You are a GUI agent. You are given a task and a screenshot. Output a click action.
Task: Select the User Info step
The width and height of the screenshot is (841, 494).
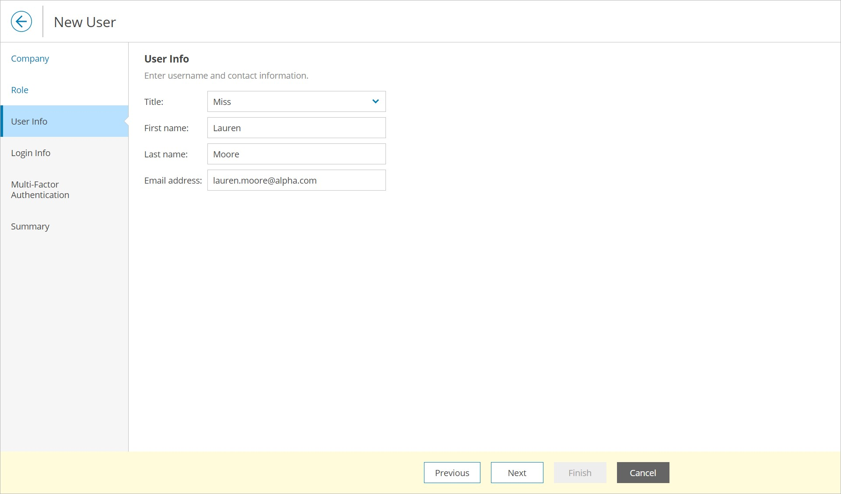pyautogui.click(x=29, y=122)
